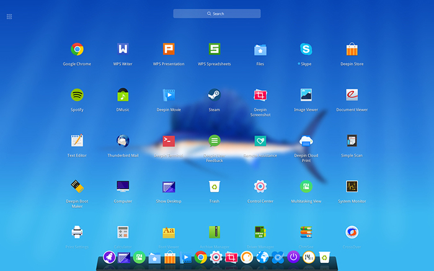Screen dimensions: 434x271
Task: Launch Text Editor
Action: [77, 141]
